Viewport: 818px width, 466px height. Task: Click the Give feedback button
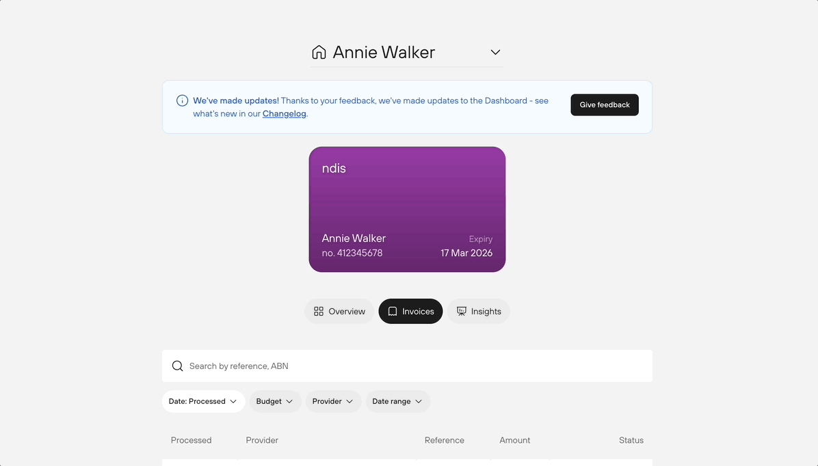[x=604, y=105]
